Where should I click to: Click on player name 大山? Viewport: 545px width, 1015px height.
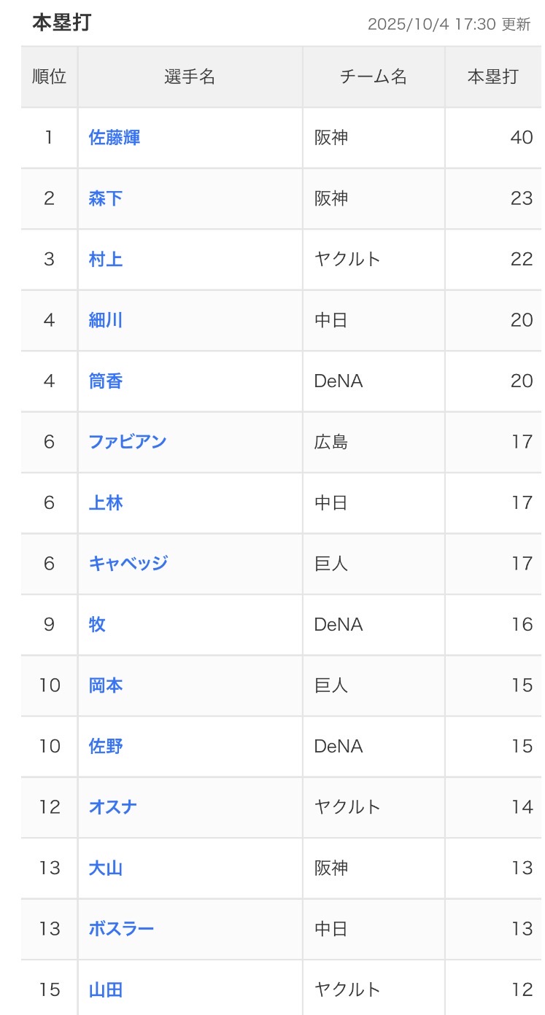click(106, 868)
